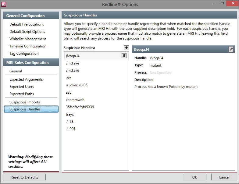
Task: Click the Redline app icon in title bar
Action: 3,4
